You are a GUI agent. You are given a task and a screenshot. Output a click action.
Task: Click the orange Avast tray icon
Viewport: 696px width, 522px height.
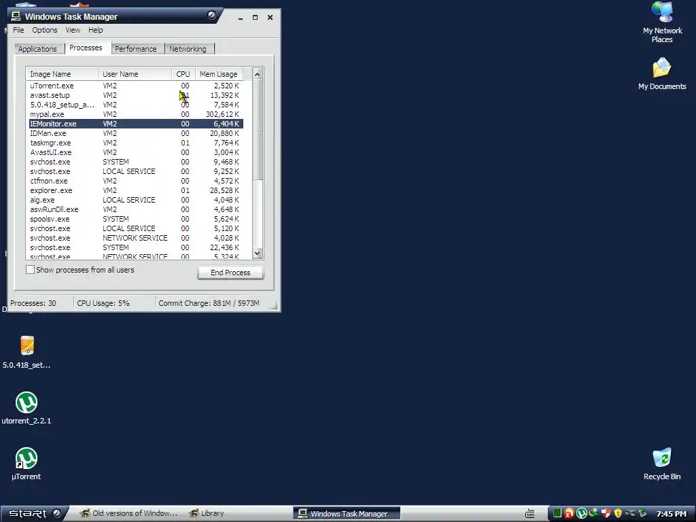[x=569, y=514]
